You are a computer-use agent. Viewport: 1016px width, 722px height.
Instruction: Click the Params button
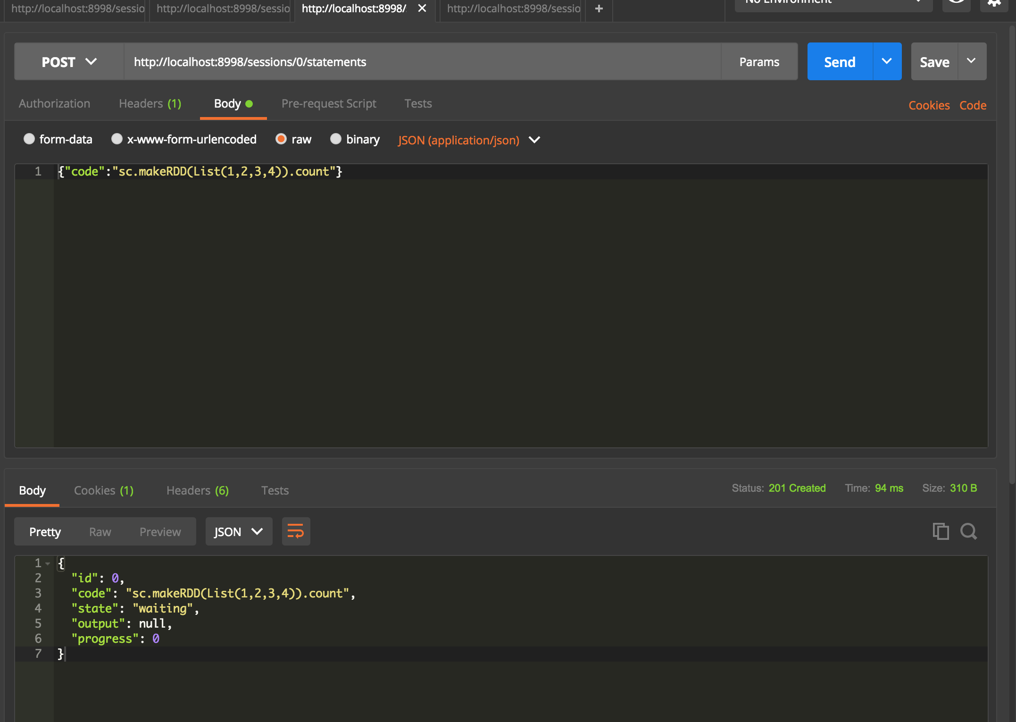pyautogui.click(x=759, y=62)
